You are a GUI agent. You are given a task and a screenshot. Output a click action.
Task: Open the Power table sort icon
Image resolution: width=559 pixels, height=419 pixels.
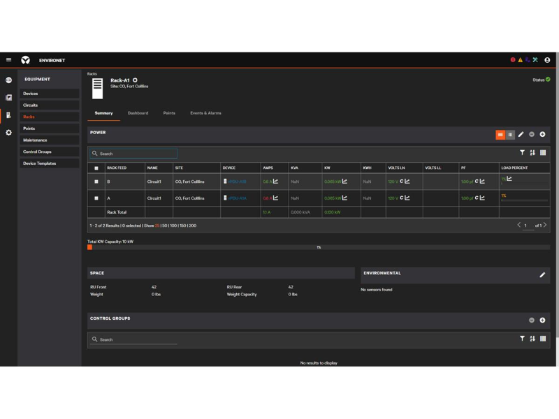tap(532, 152)
